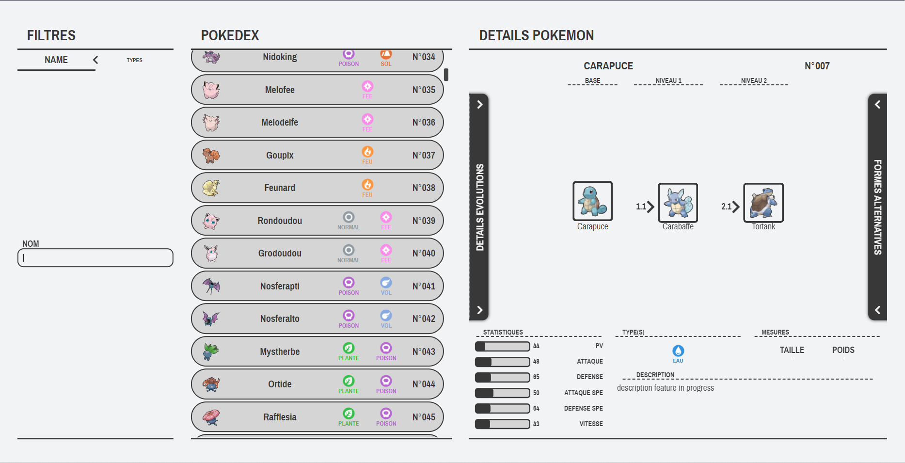Click the DEFENSE SPE stat bar
The image size is (905, 463).
click(x=502, y=409)
